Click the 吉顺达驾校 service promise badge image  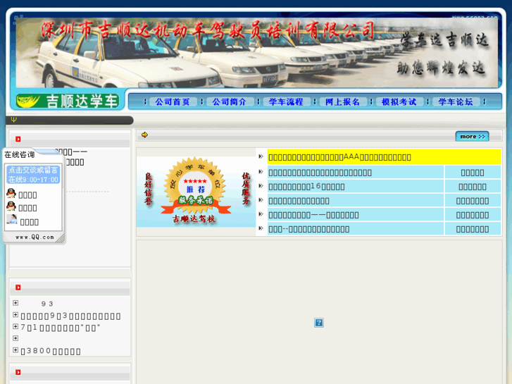click(196, 192)
